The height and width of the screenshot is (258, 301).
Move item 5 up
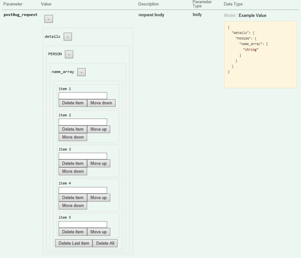[99, 232]
